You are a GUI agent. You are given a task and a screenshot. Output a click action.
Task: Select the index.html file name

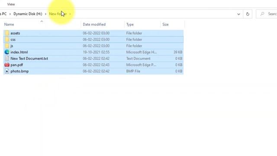click(19, 52)
